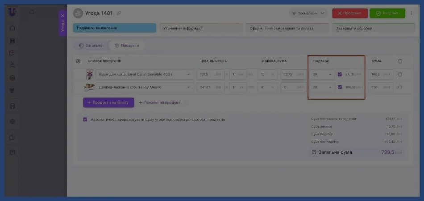The width and height of the screenshot is (424, 201).
Task: Mark the deal as Виграно
Action: pyautogui.click(x=387, y=13)
